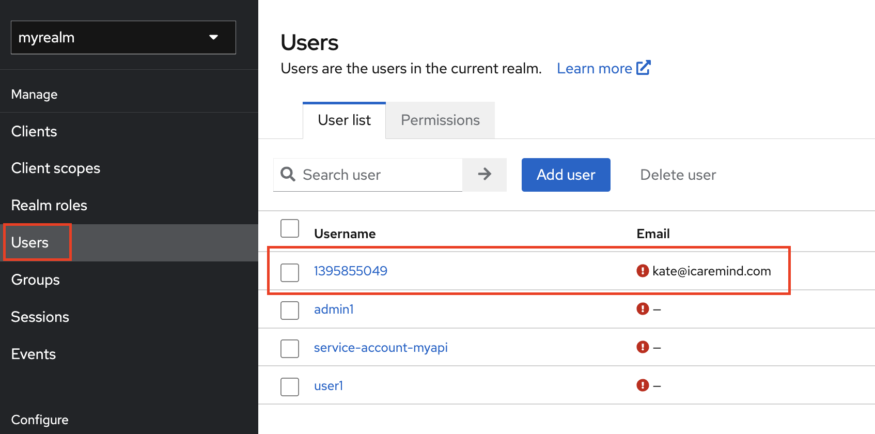Check the box for user 1395855049
875x434 pixels.
(x=290, y=272)
